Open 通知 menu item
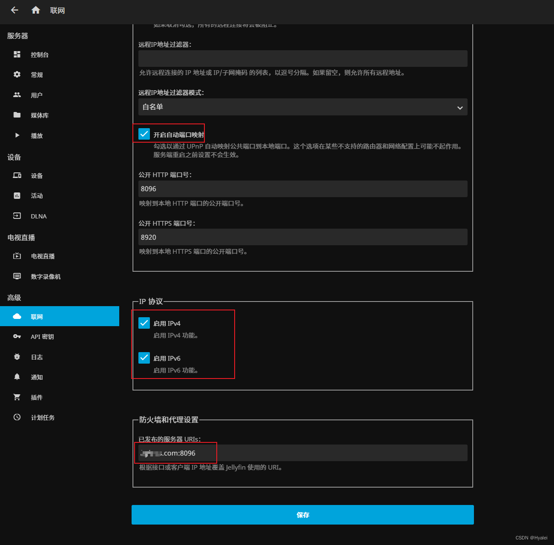This screenshot has width=554, height=545. point(60,377)
